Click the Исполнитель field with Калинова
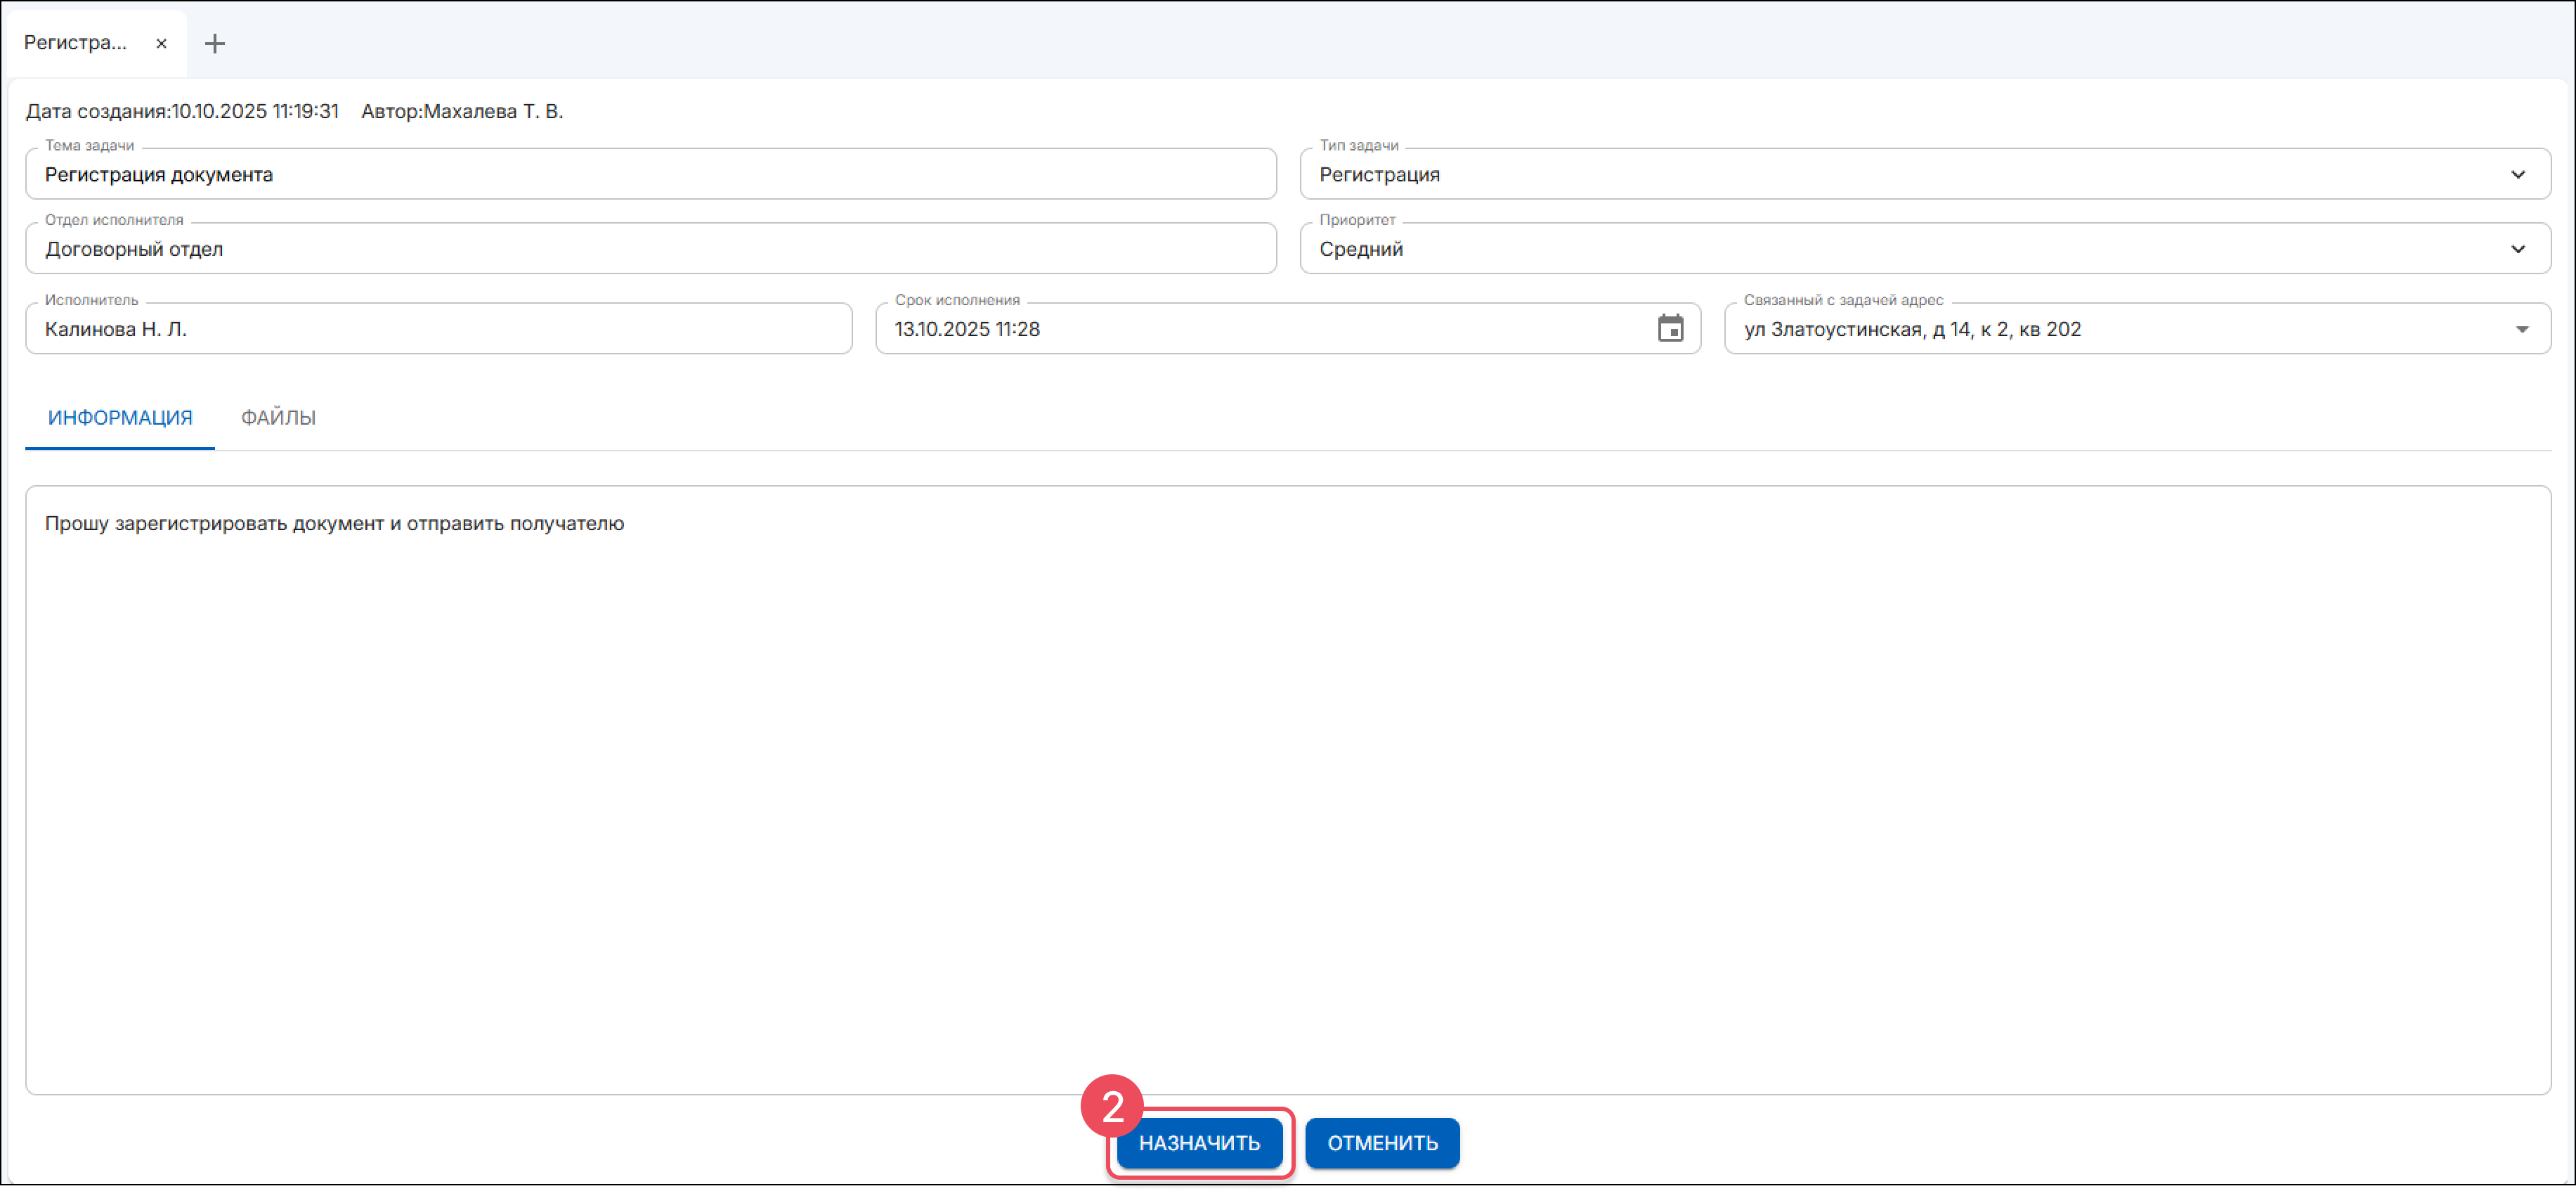Image resolution: width=2576 pixels, height=1191 pixels. [438, 329]
